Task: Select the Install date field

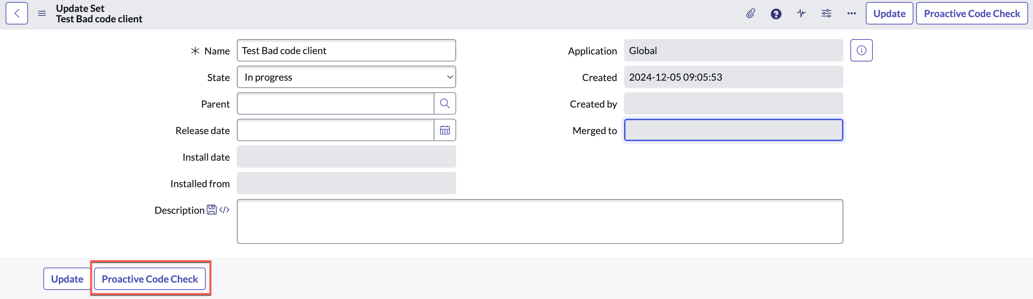Action: [346, 156]
